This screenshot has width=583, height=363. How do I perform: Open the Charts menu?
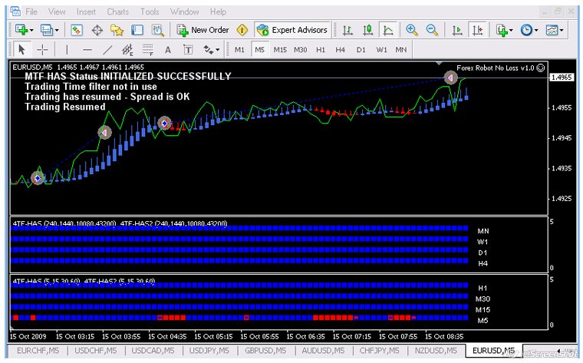click(118, 12)
